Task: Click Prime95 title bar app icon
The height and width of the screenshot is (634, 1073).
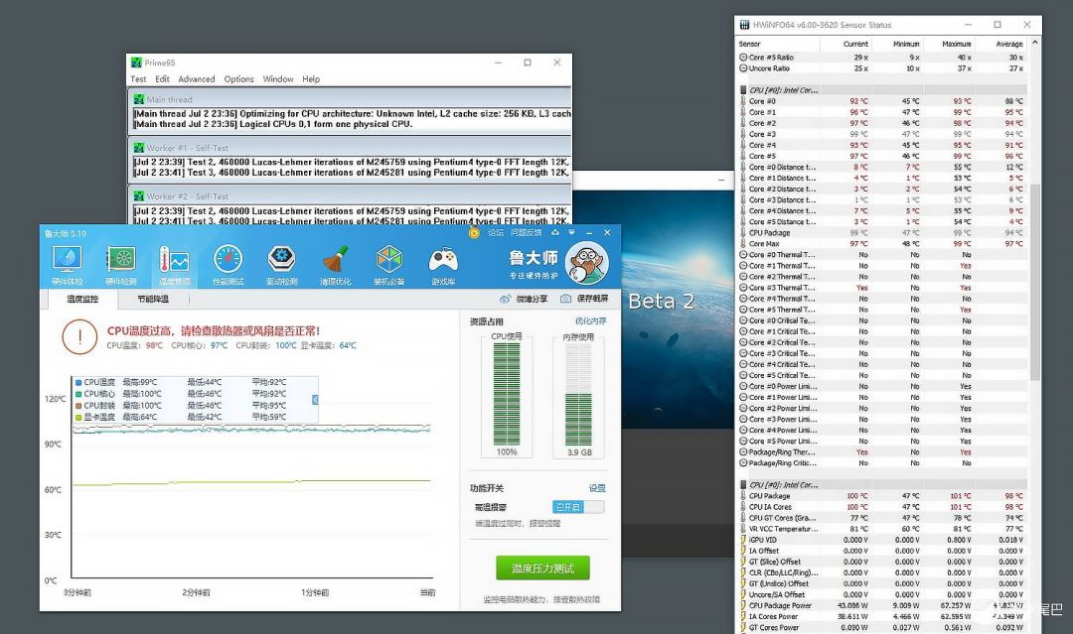Action: (136, 63)
